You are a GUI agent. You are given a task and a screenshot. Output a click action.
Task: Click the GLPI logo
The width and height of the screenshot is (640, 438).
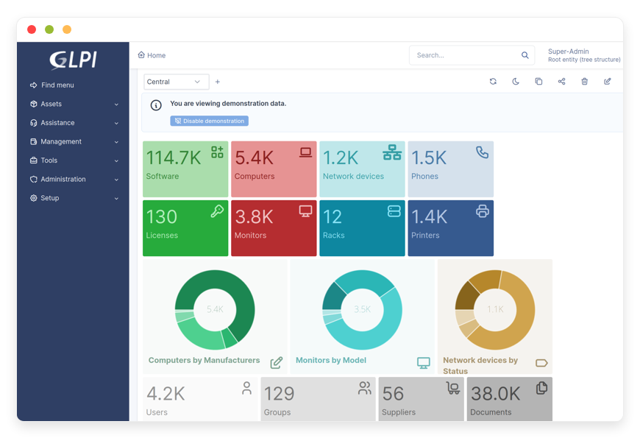[73, 60]
